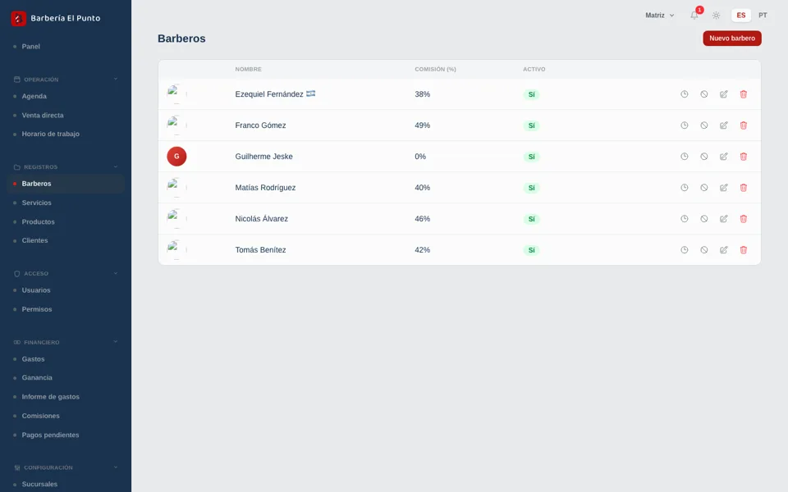This screenshot has width=788, height=492.
Task: Click the Nombre column header
Action: tap(248, 69)
